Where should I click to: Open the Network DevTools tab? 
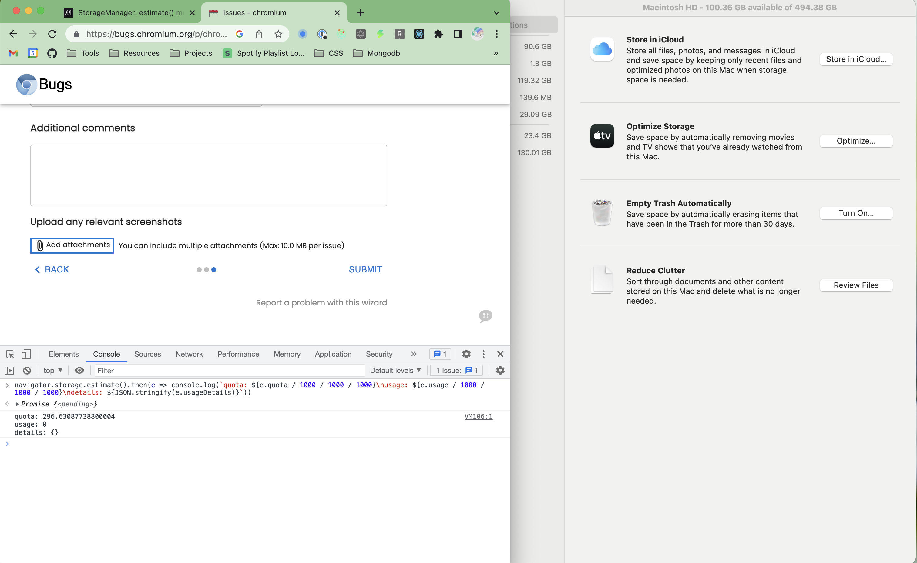189,354
